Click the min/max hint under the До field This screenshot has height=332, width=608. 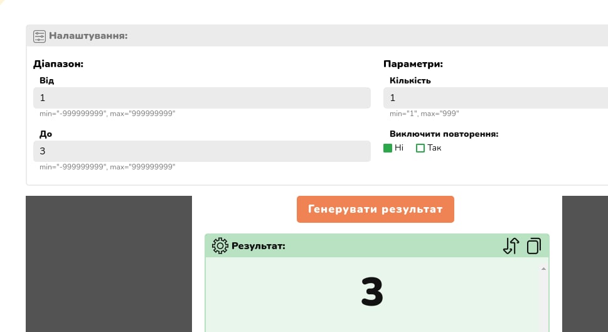click(107, 167)
